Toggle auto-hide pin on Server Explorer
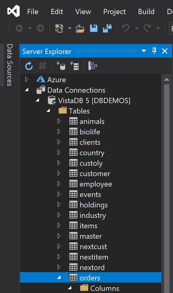The height and width of the screenshot is (293, 173). click(154, 51)
